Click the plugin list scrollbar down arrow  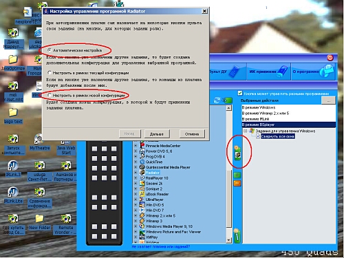point(228,240)
